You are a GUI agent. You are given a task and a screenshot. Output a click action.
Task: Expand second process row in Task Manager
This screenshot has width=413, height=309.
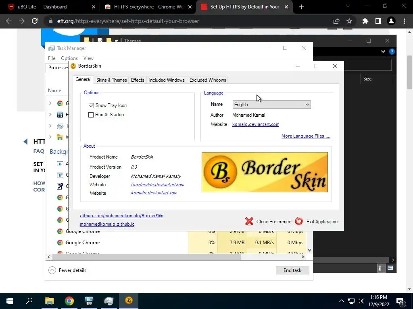click(50, 114)
